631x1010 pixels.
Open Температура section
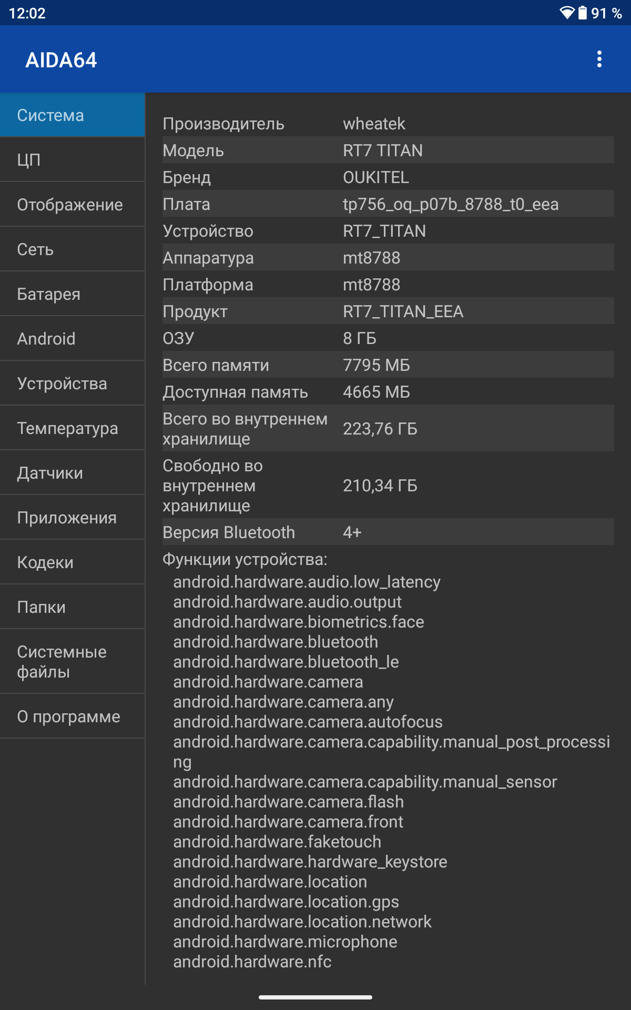tap(73, 428)
